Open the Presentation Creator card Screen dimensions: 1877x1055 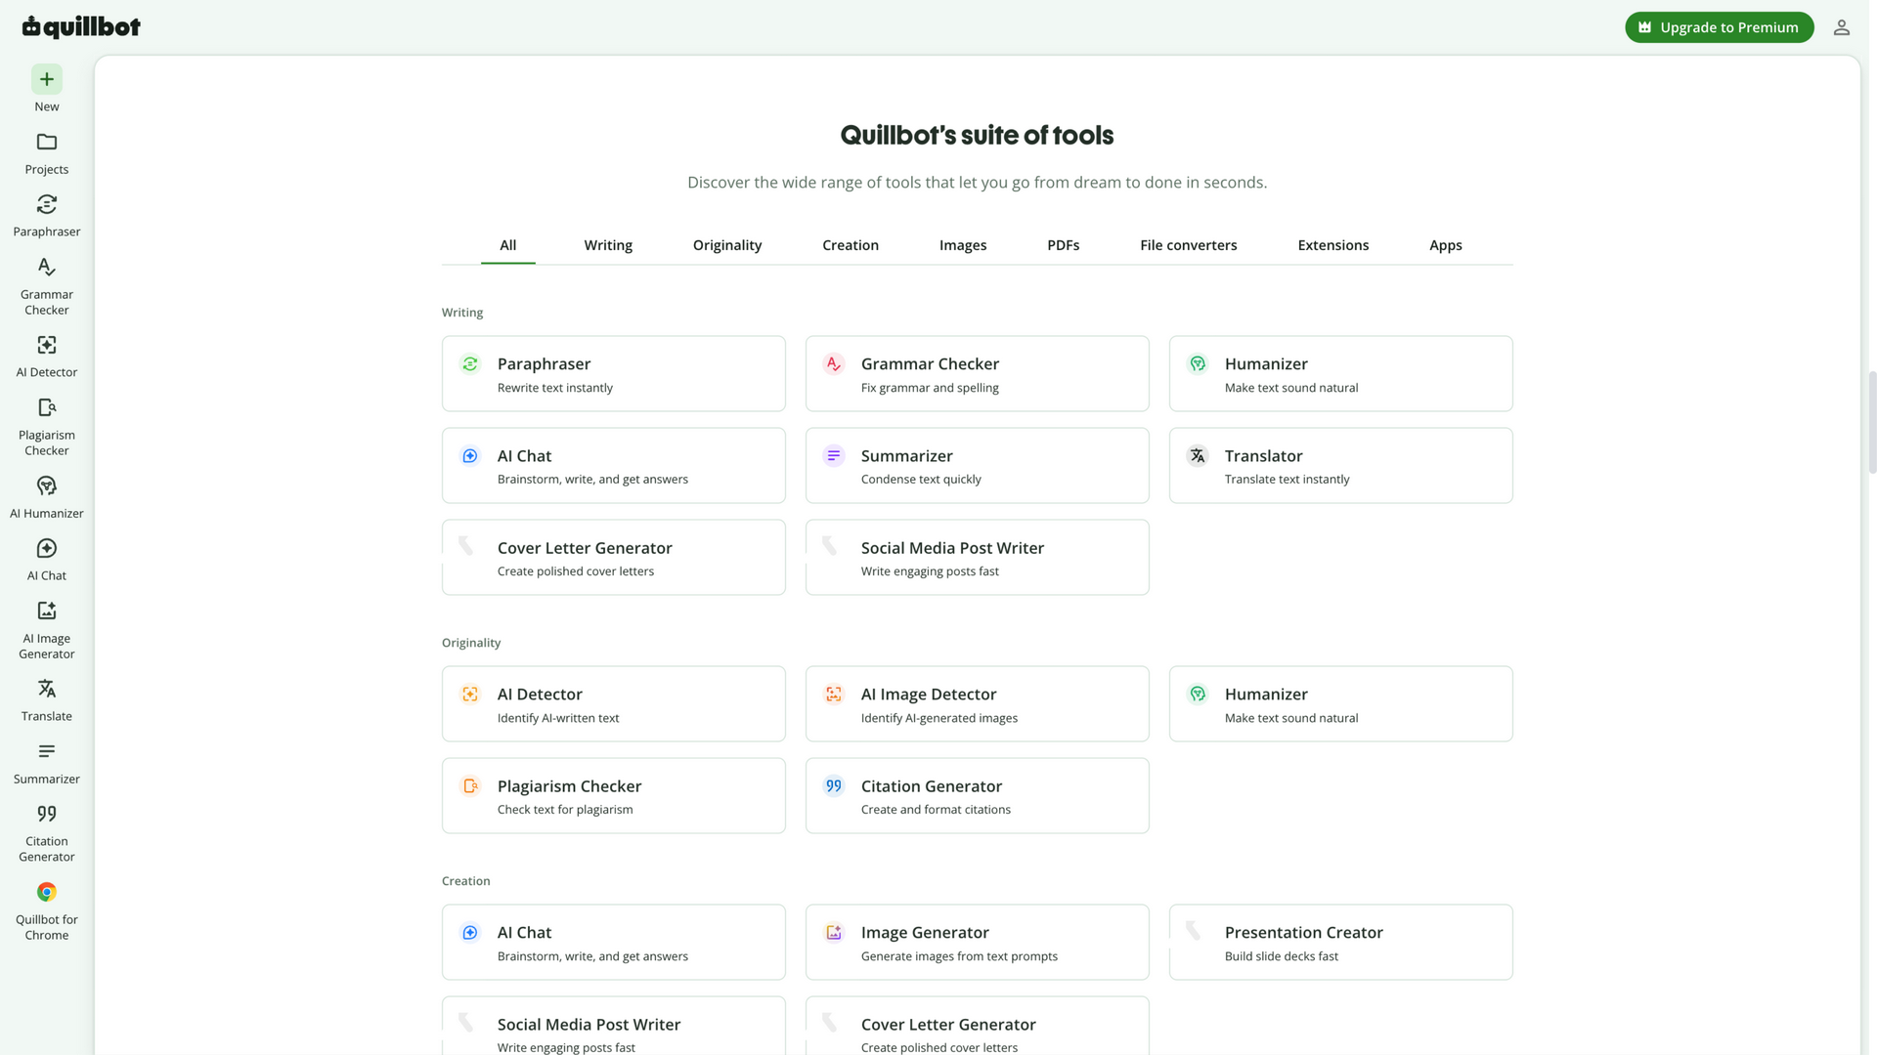[x=1341, y=943]
